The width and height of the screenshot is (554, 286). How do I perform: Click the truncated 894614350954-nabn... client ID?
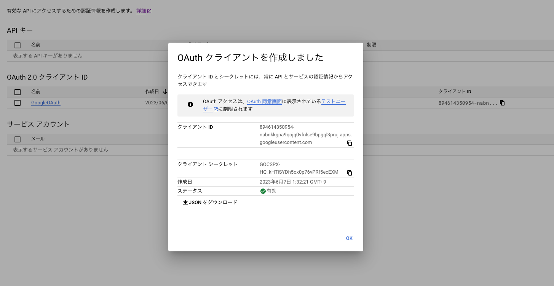(x=468, y=103)
